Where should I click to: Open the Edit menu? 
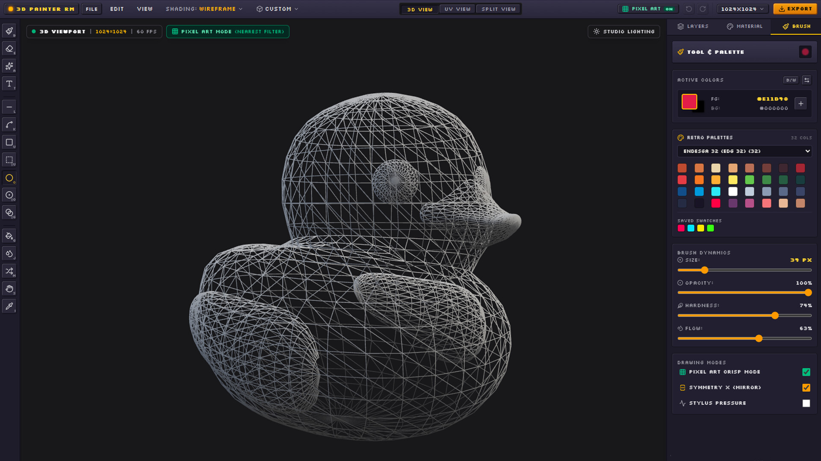[x=117, y=9]
